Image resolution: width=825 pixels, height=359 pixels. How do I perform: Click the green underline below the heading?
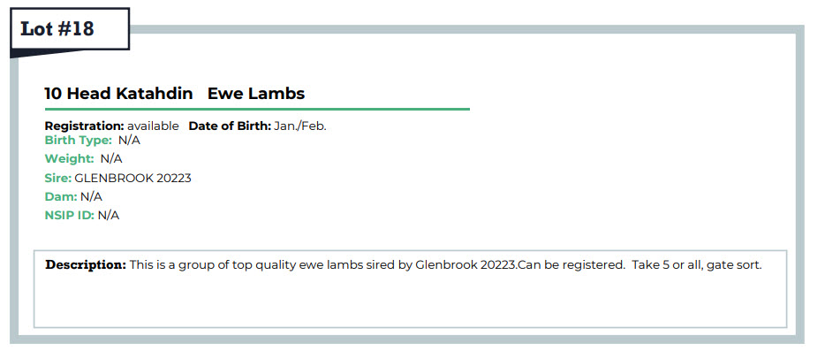257,109
